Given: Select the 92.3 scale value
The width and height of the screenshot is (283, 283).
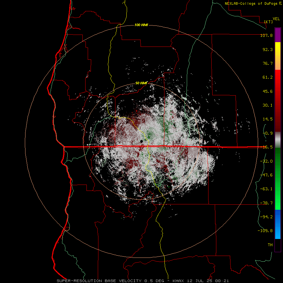Looking at the screenshot, I should pos(268,49).
